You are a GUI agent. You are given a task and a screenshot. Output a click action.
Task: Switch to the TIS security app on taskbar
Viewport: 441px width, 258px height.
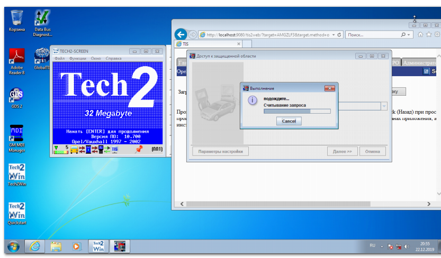click(x=120, y=246)
